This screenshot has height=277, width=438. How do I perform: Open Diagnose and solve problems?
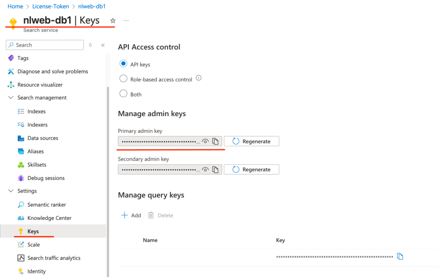pyautogui.click(x=53, y=71)
